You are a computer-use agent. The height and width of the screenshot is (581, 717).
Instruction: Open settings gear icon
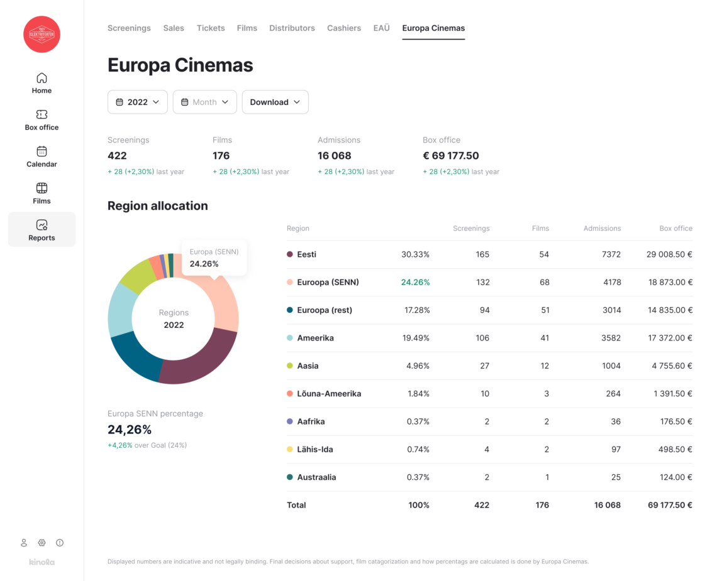tap(42, 543)
